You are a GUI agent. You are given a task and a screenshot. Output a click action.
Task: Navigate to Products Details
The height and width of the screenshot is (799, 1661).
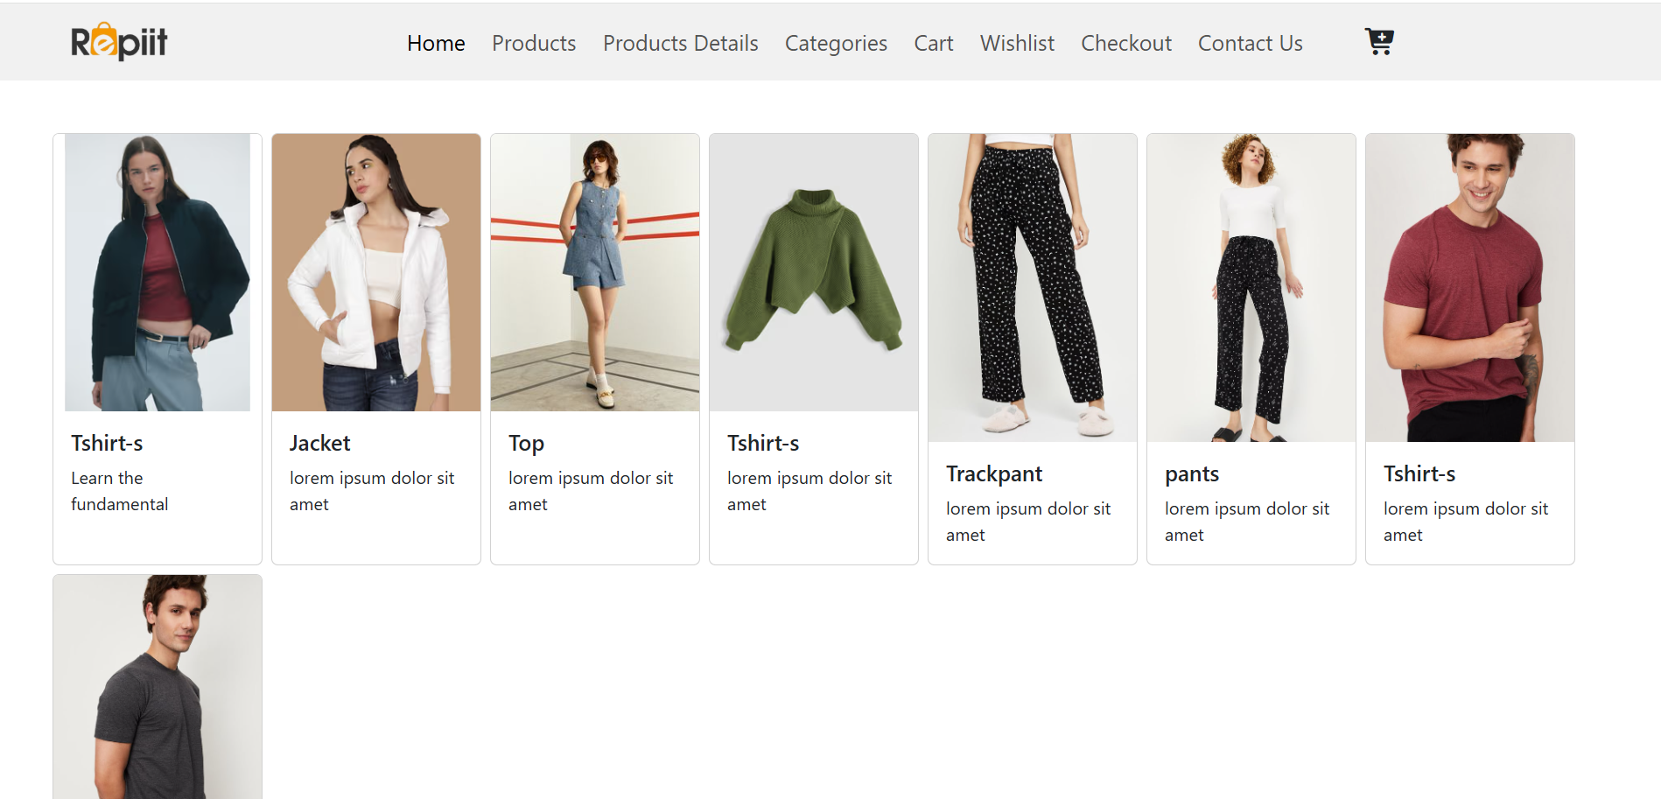(x=680, y=43)
